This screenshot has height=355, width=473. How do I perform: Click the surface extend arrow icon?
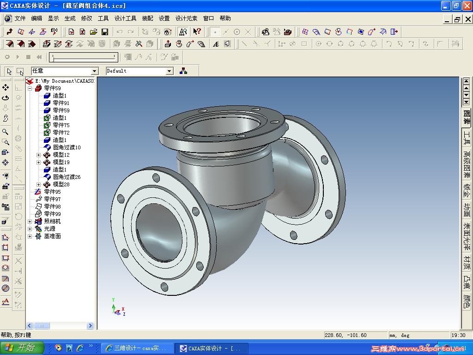pos(394,32)
